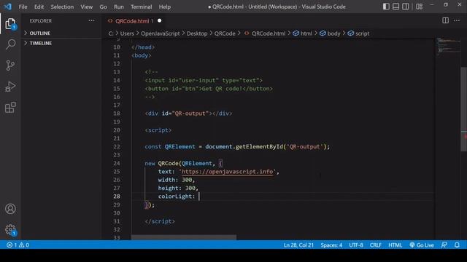
Task: Click the unsaved dot on QRCode.html tab
Action: pos(159,20)
